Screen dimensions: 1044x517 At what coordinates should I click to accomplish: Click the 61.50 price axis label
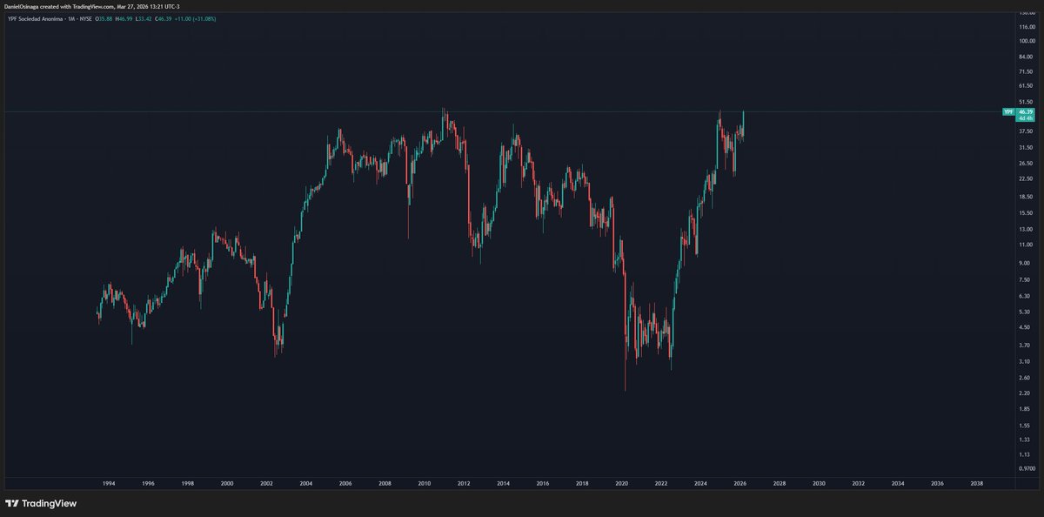pos(1025,87)
